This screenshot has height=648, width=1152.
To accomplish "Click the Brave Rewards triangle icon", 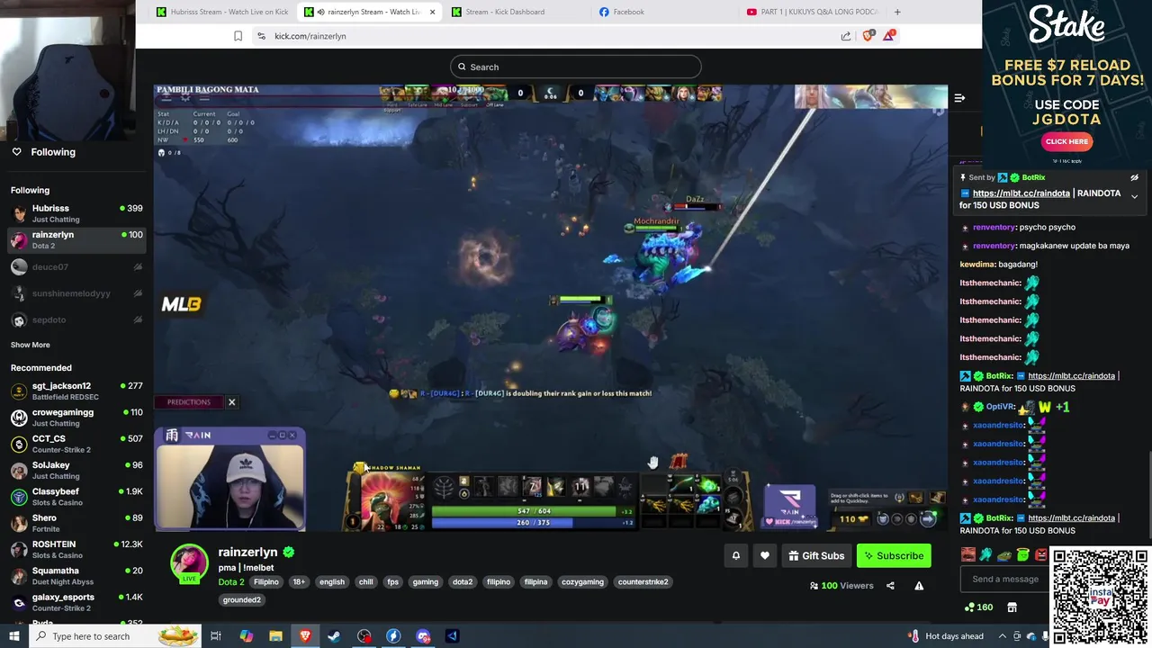I will point(889,35).
